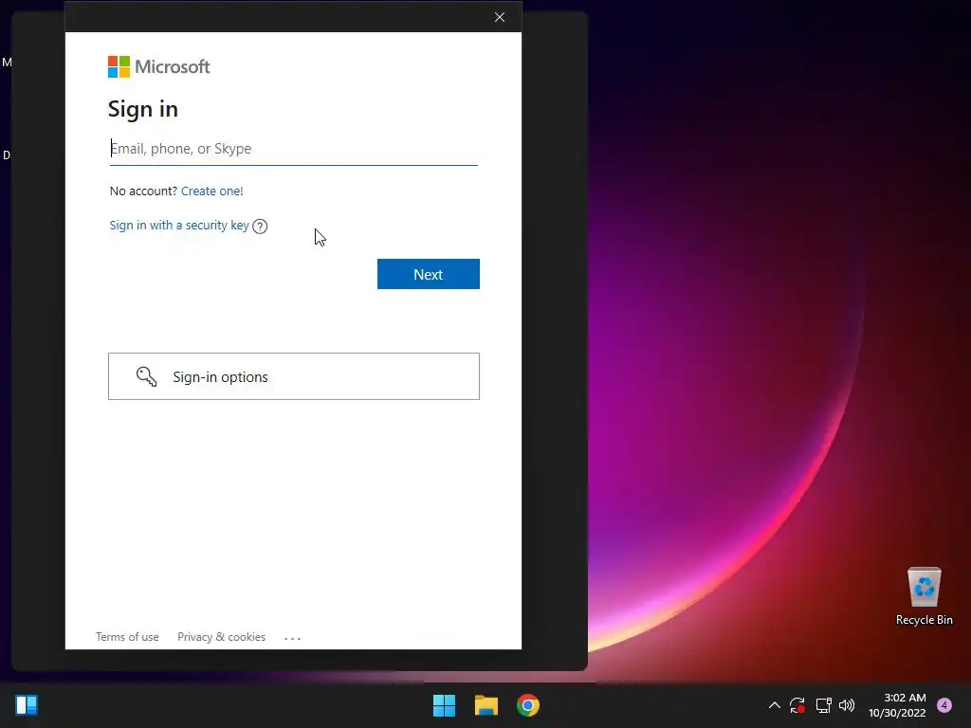The height and width of the screenshot is (728, 971).
Task: Click the sync status tray icon
Action: coord(797,705)
